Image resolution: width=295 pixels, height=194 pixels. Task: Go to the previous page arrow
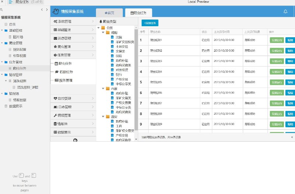[42, 10]
